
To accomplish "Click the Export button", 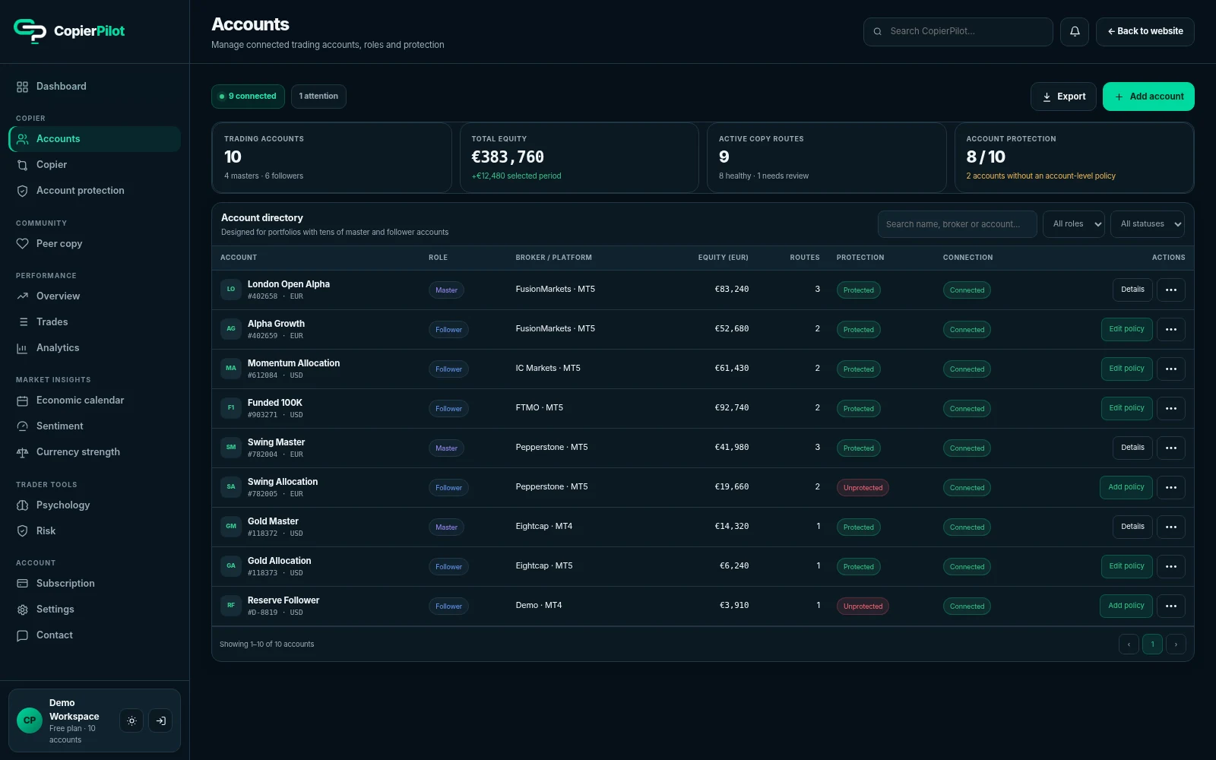I will tap(1063, 97).
